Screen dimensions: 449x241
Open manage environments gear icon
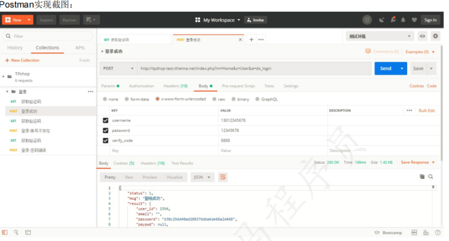(x=435, y=36)
